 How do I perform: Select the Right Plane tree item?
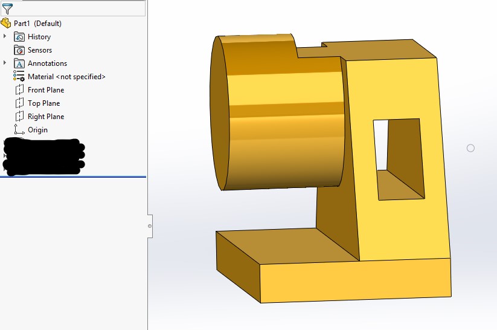[x=45, y=117]
